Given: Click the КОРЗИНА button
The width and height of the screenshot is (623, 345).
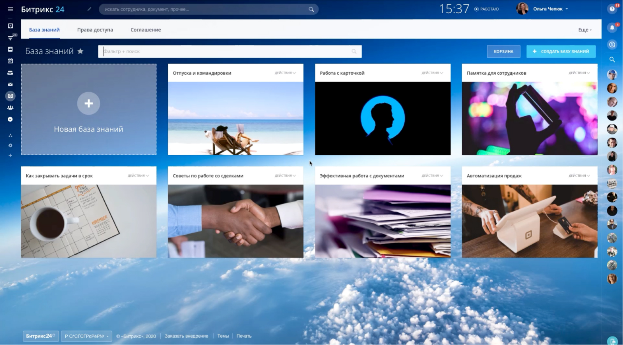Looking at the screenshot, I should point(504,51).
